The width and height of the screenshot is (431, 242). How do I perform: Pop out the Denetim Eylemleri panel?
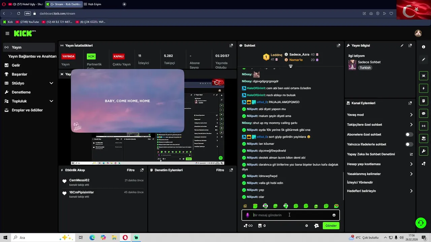coord(231,170)
